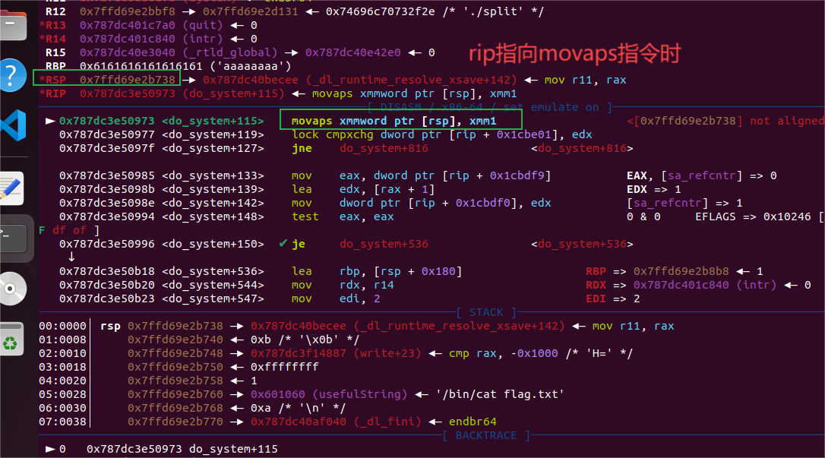Open the Text Editor pencil dock icon
The image size is (825, 458).
[x=12, y=188]
